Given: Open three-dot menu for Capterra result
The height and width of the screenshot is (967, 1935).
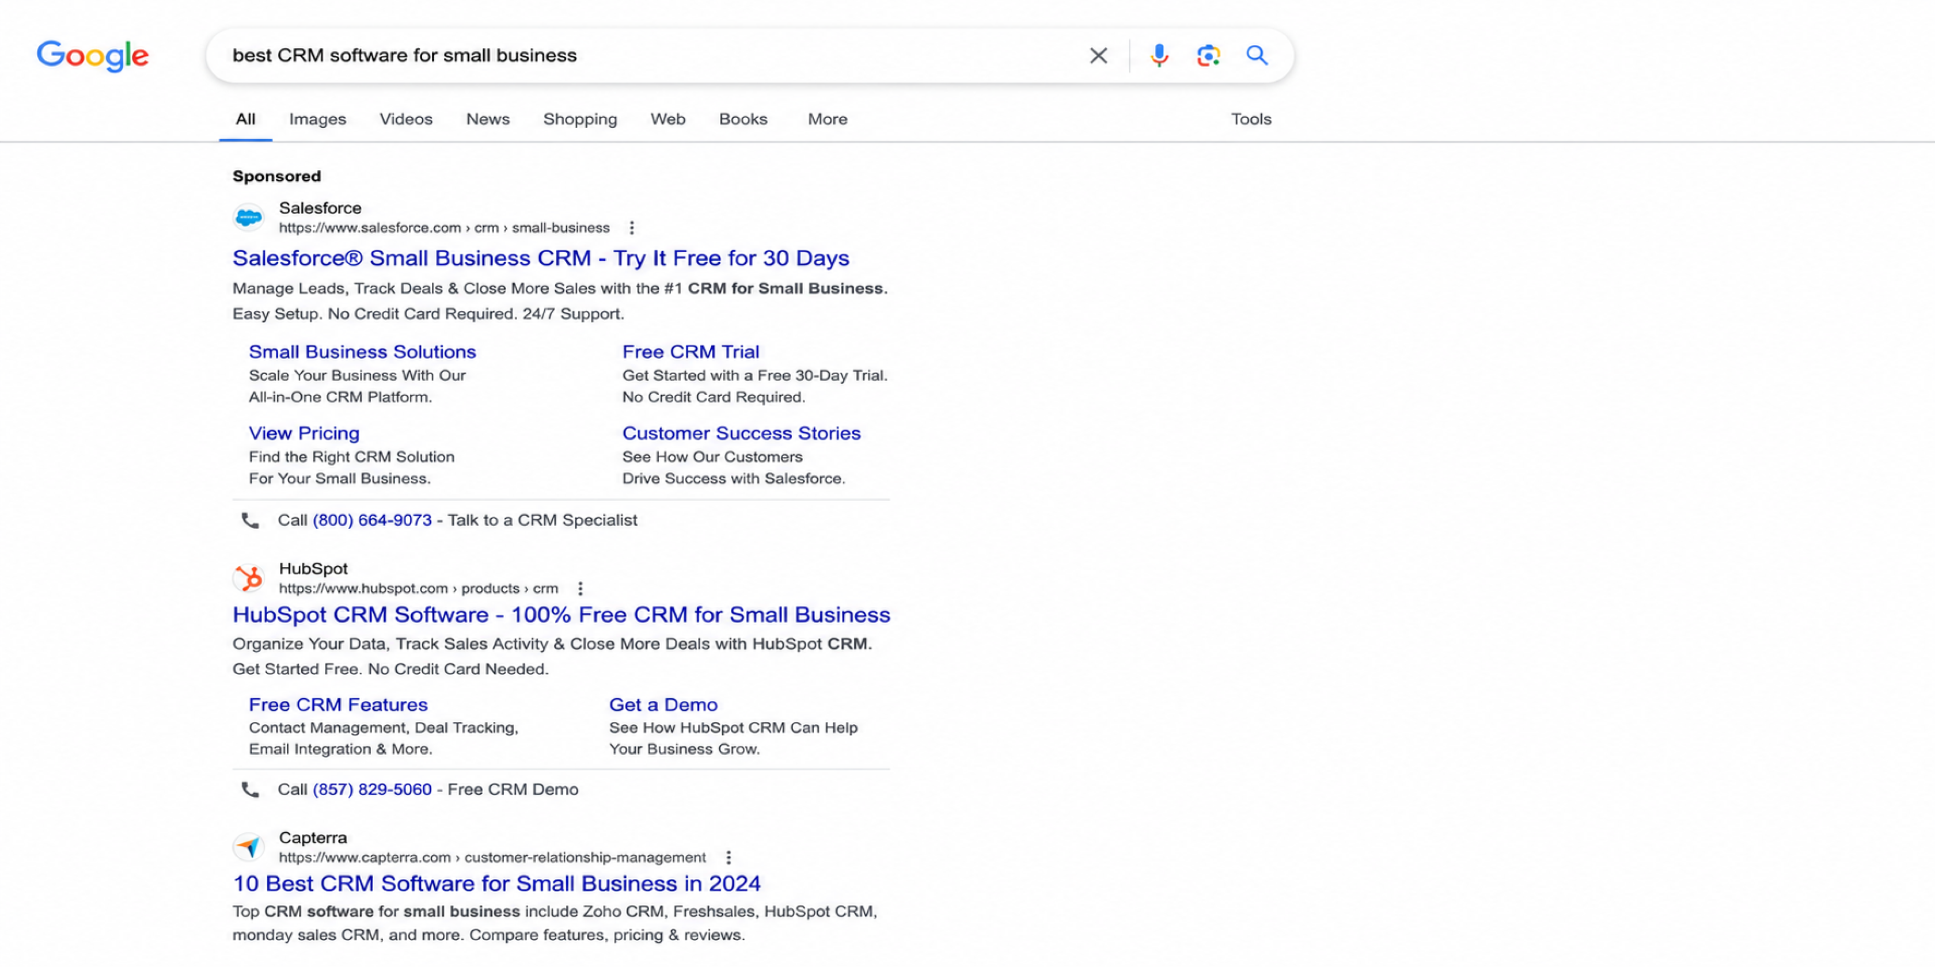Looking at the screenshot, I should pos(728,858).
